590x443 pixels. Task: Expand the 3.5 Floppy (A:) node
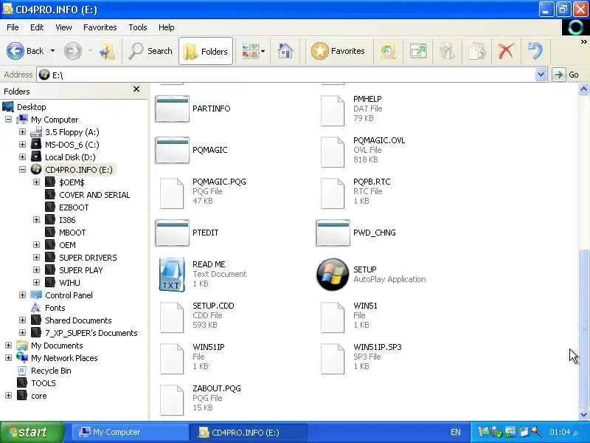point(22,132)
